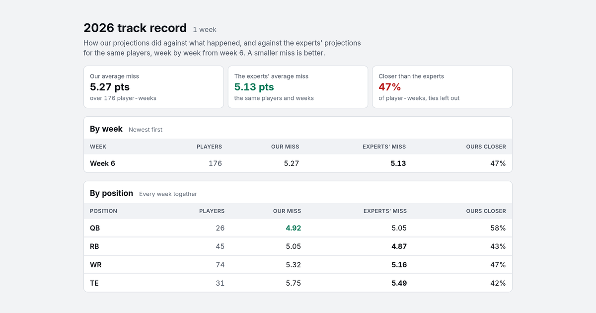Click RB ours closer 43%
This screenshot has width=596, height=313.
[498, 246]
